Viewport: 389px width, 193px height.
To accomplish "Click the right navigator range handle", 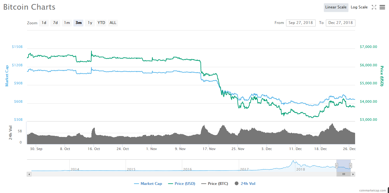I will point(350,166).
